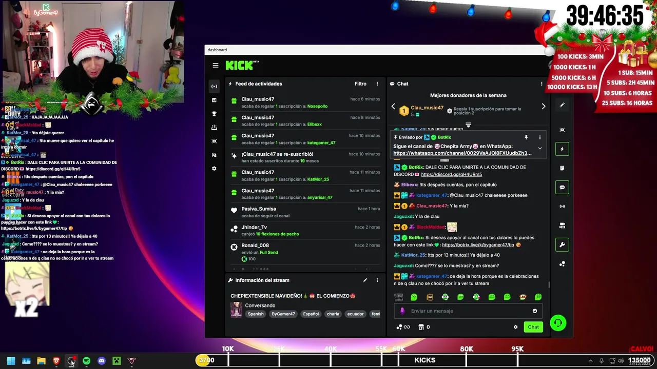The height and width of the screenshot is (369, 657).
Task: Click the chat scrollbar thumb
Action: 549,284
